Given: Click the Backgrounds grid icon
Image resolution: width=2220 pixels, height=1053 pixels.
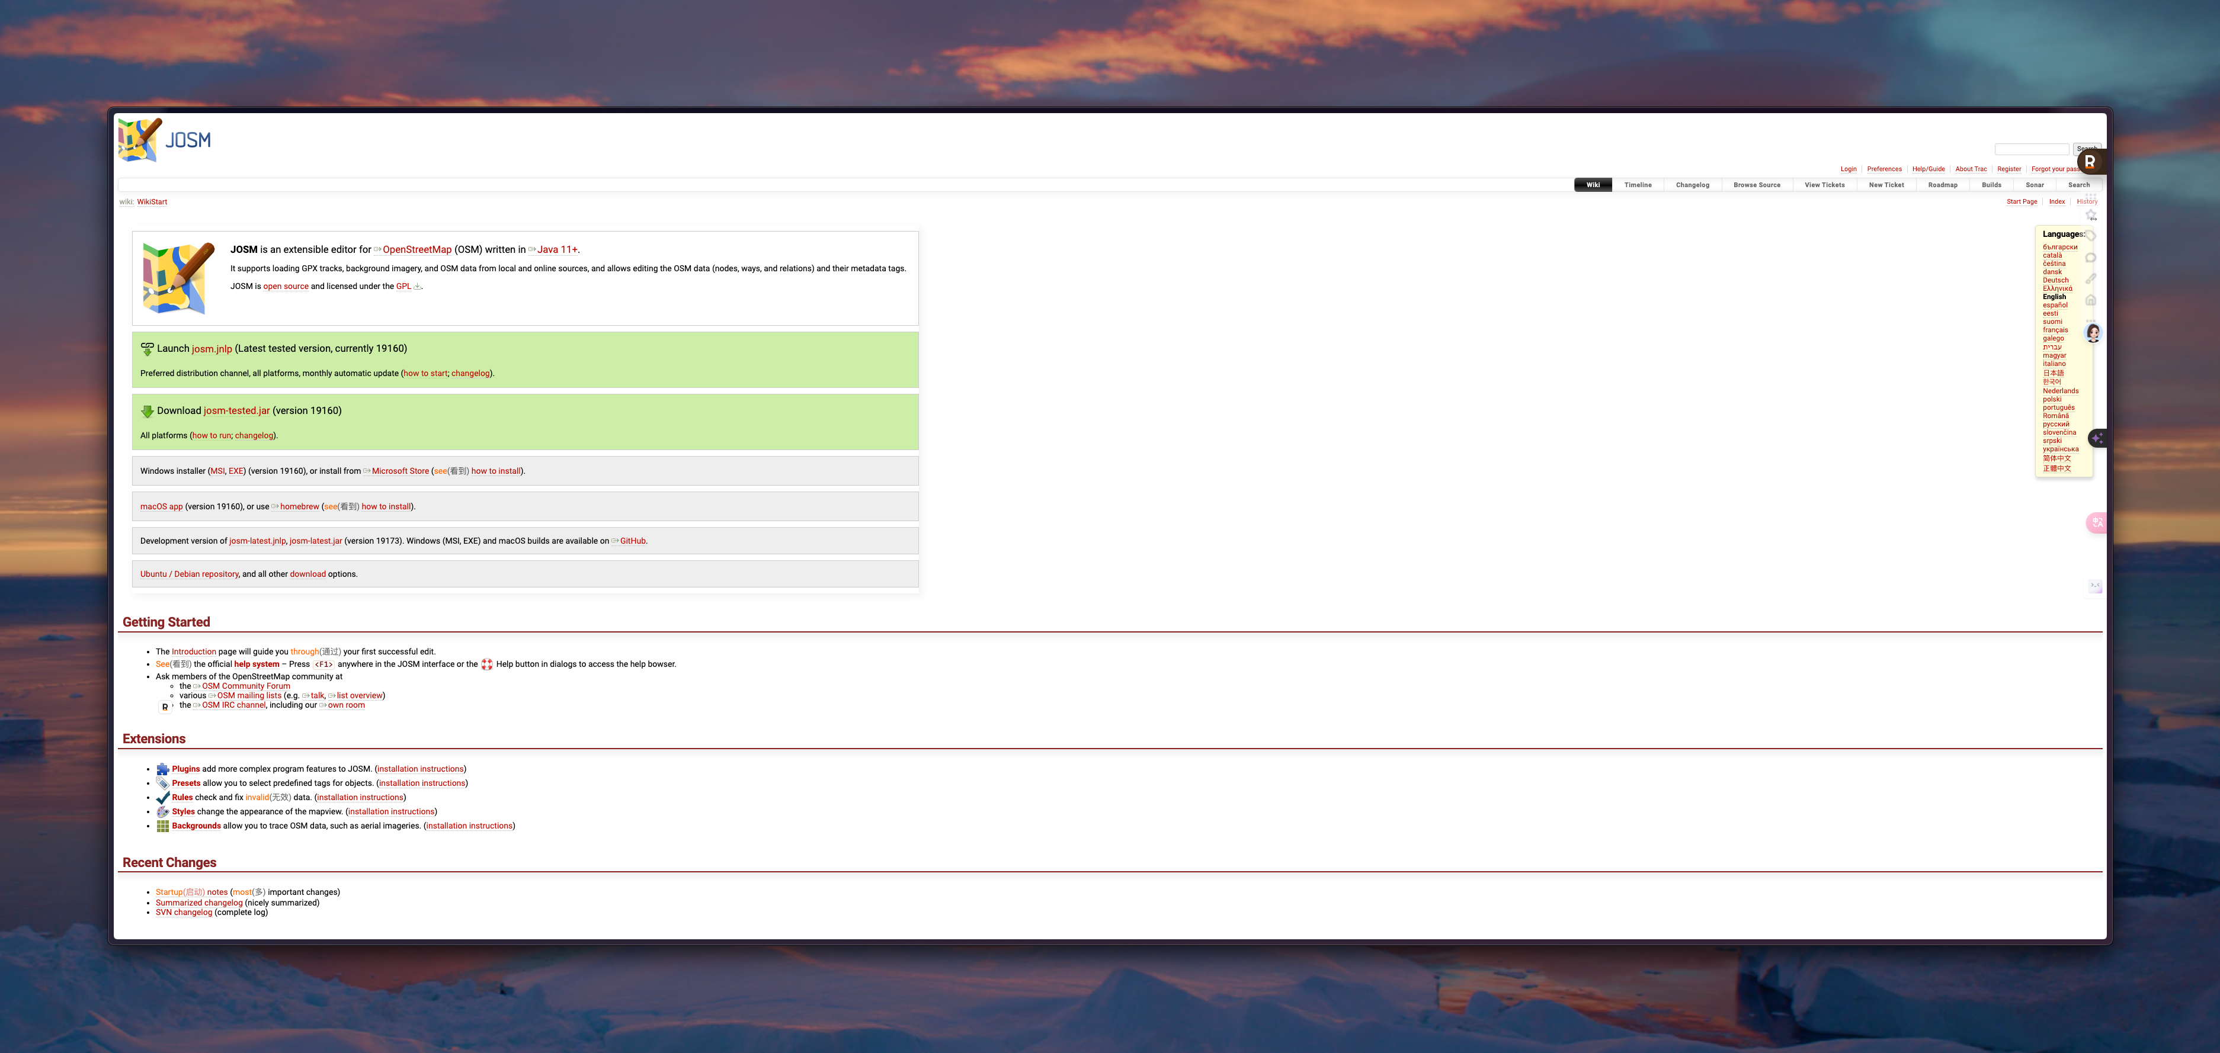Looking at the screenshot, I should click(x=163, y=826).
